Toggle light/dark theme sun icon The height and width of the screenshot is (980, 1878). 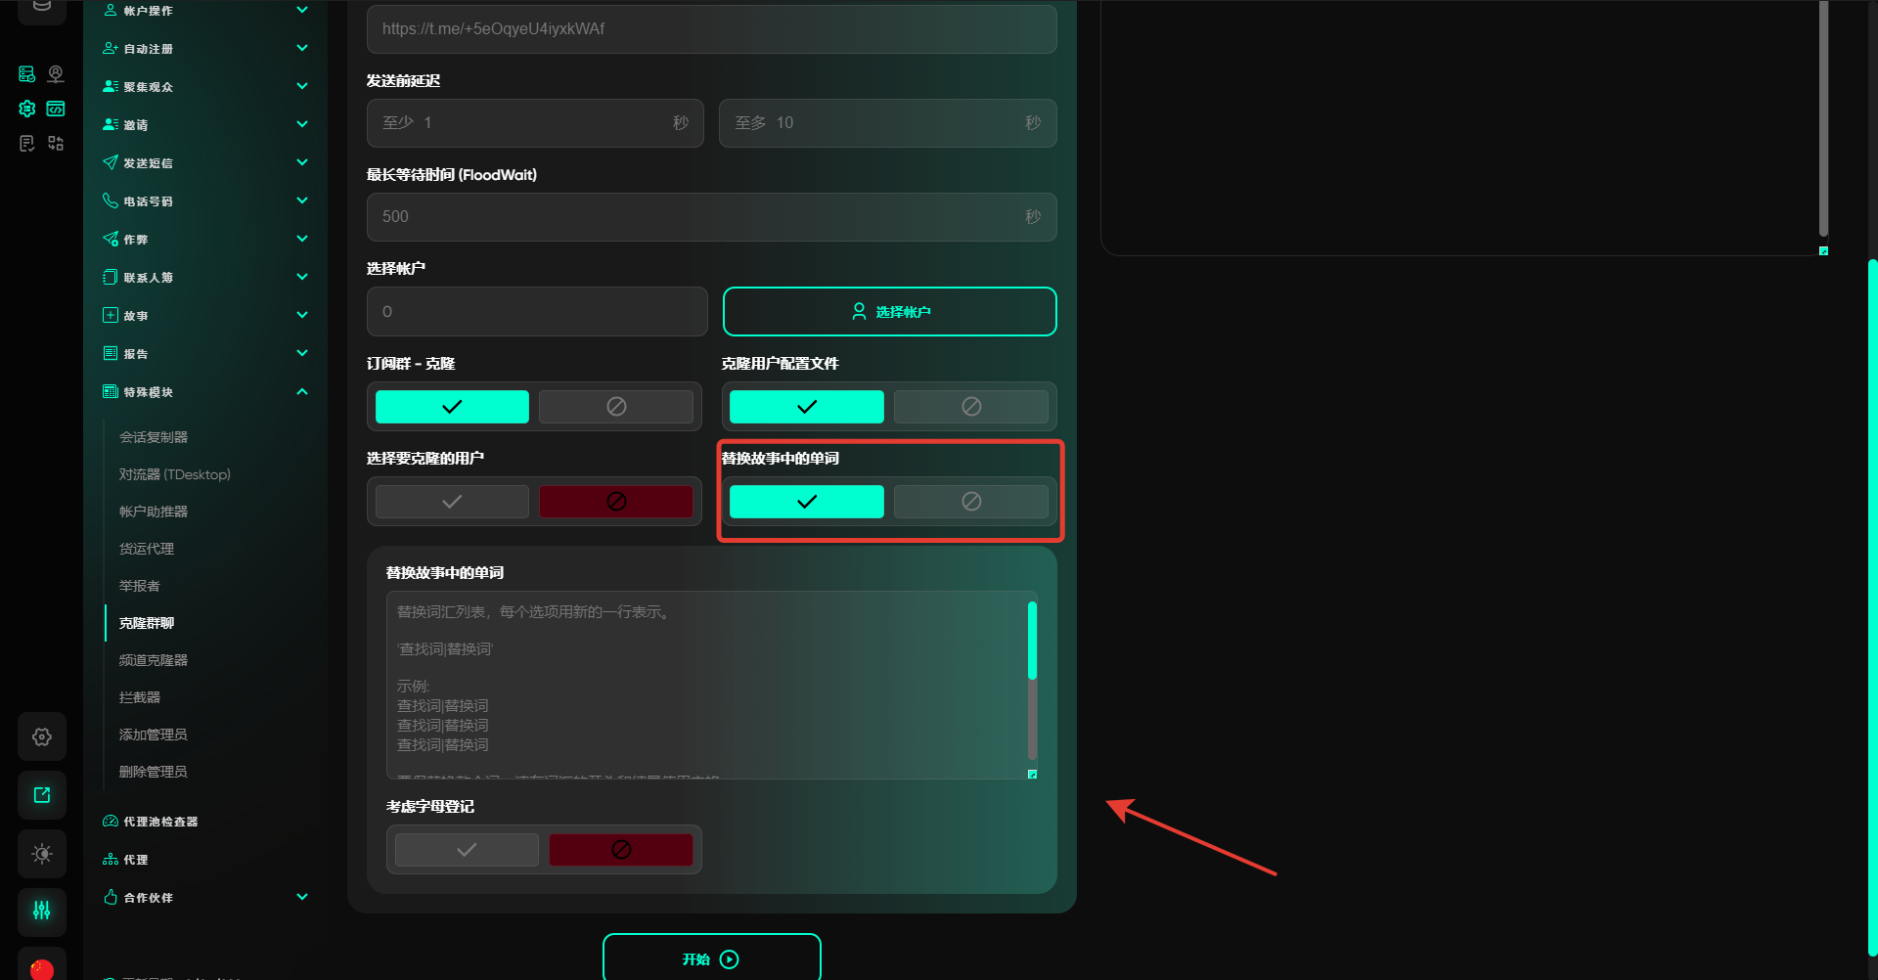[42, 854]
